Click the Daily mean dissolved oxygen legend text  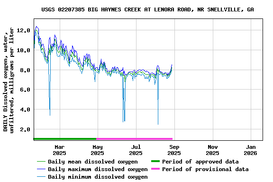tap(93, 162)
